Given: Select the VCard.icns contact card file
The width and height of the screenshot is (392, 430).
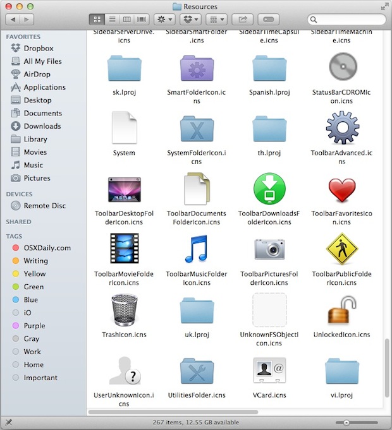Looking at the screenshot, I should (x=269, y=371).
